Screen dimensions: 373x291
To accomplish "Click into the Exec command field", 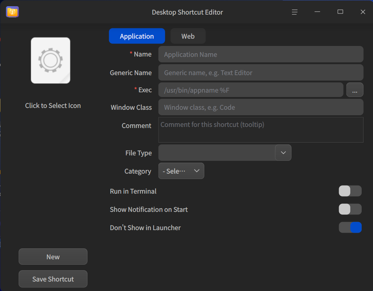I will [x=251, y=90].
